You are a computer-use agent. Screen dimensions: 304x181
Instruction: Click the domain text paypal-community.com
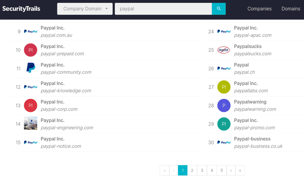click(x=66, y=72)
